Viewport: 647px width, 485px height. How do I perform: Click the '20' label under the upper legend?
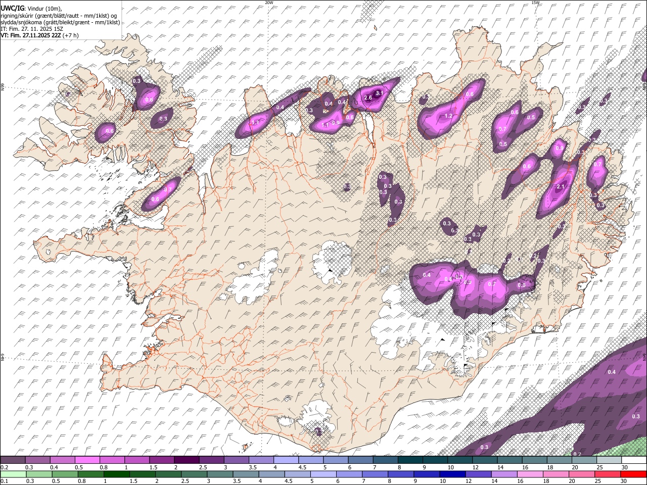tap(575, 467)
